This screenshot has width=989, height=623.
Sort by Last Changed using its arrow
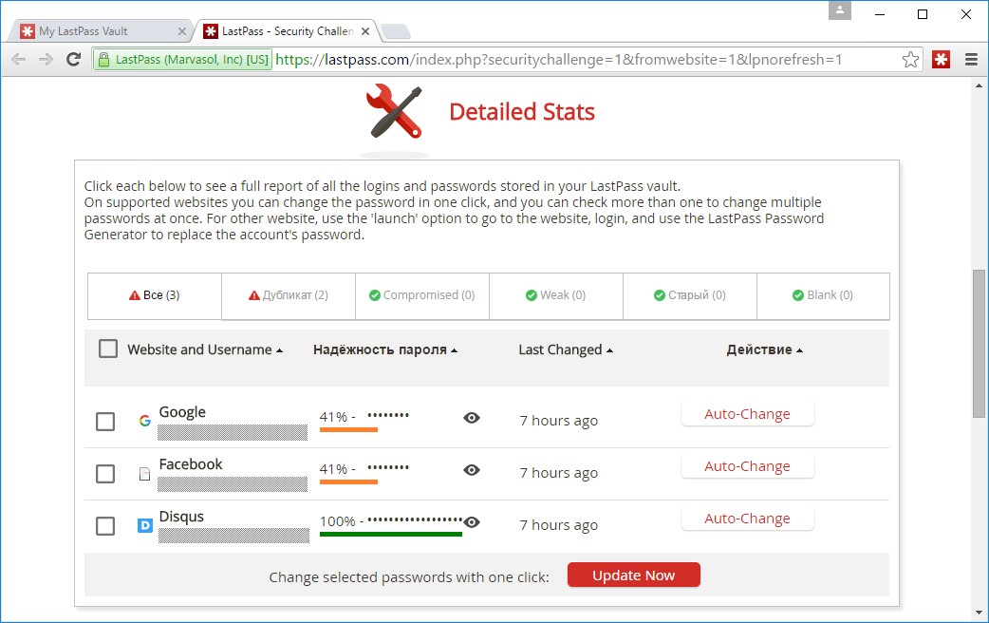click(611, 349)
